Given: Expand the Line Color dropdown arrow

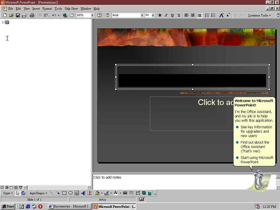Looking at the screenshot, I should 111,193.
